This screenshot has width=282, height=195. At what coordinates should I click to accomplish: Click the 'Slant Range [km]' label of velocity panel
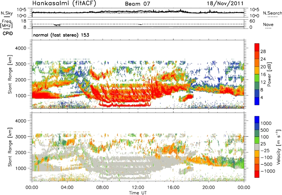(10, 147)
